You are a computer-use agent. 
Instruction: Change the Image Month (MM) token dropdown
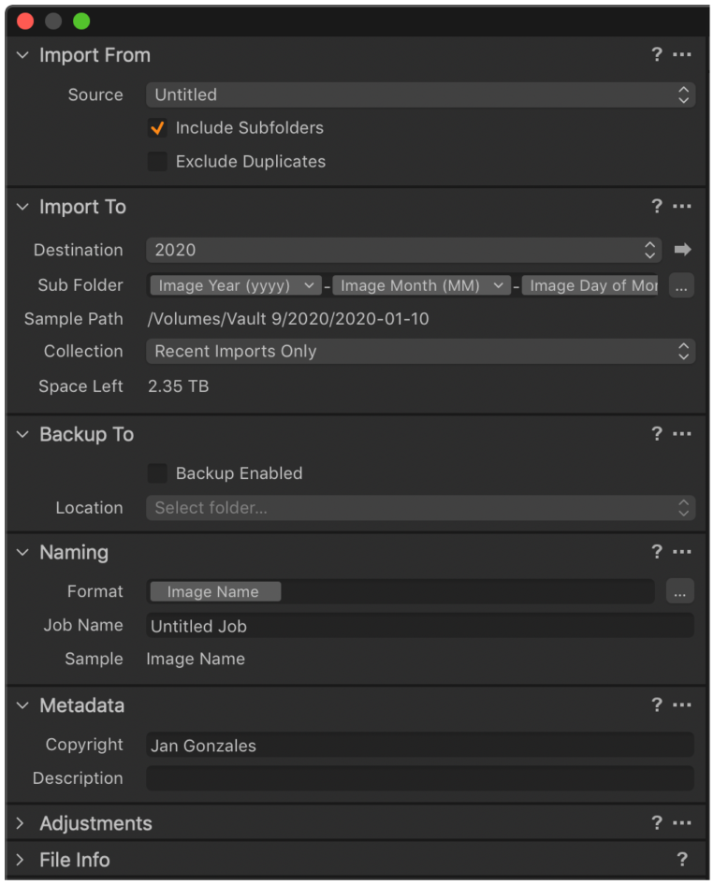420,285
